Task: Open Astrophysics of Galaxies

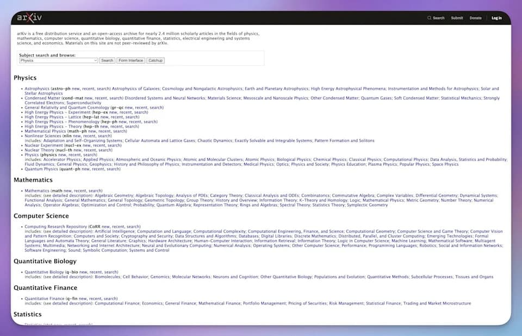Action: [x=136, y=89]
